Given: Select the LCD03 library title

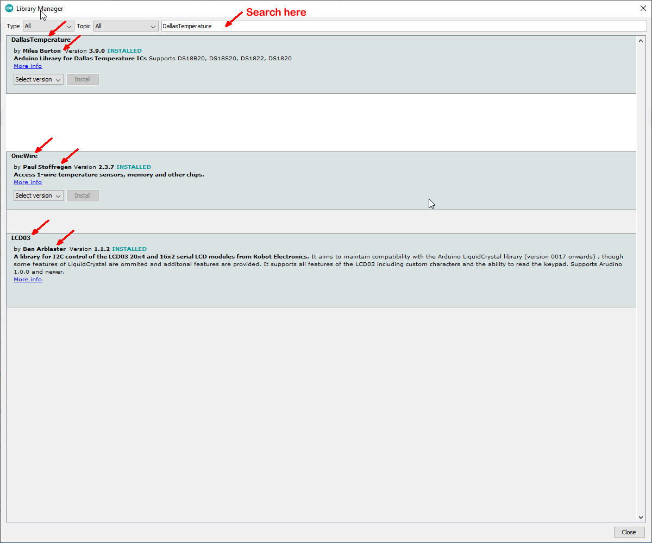Looking at the screenshot, I should tap(21, 238).
